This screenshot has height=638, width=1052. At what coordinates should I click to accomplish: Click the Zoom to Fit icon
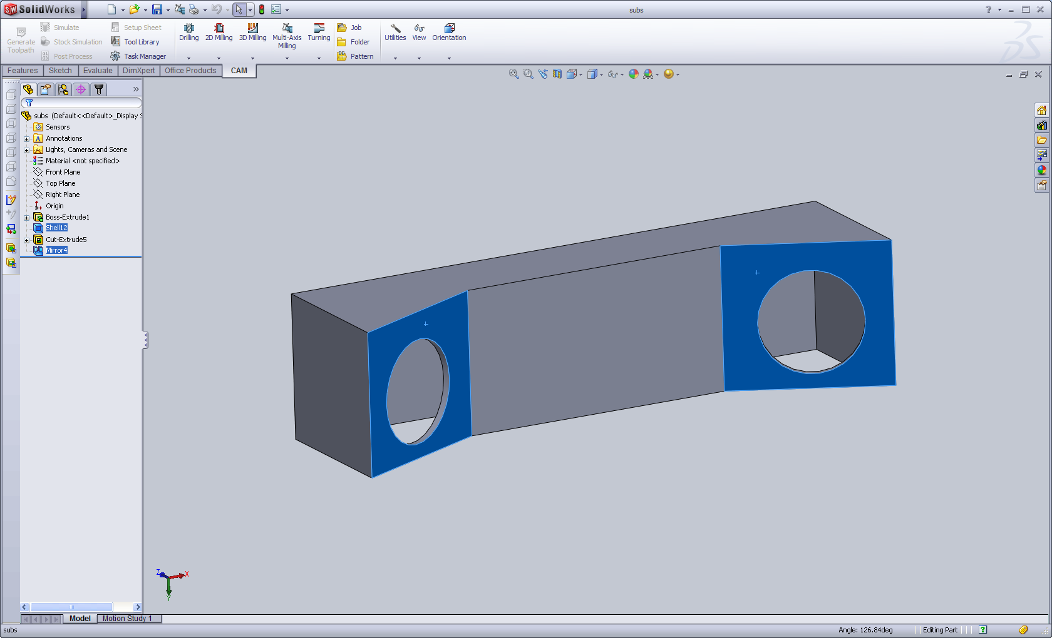point(513,74)
